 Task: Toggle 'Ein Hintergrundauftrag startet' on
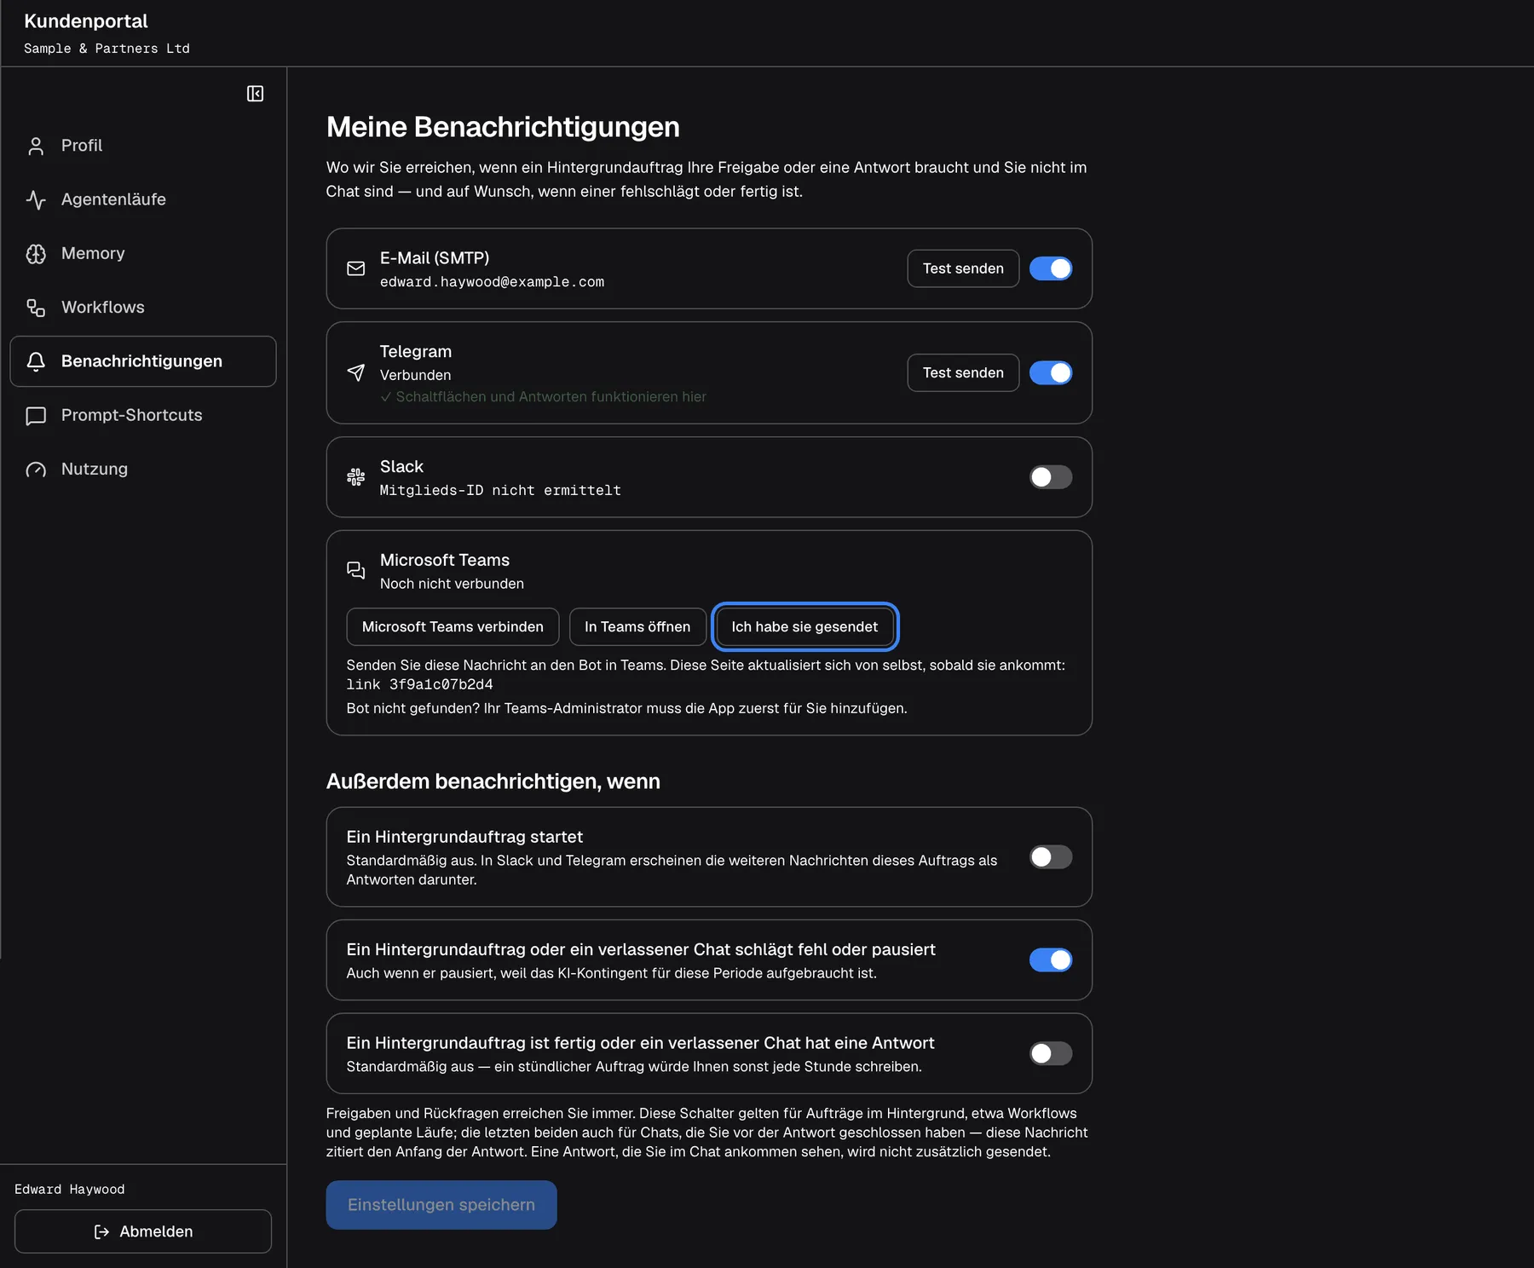(1051, 857)
